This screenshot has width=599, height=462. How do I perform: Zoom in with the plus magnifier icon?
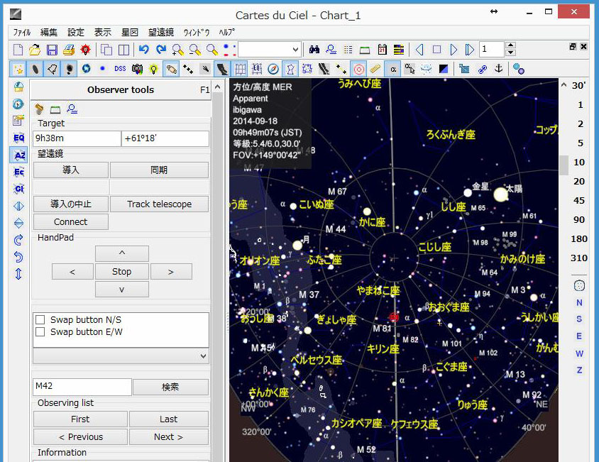177,50
